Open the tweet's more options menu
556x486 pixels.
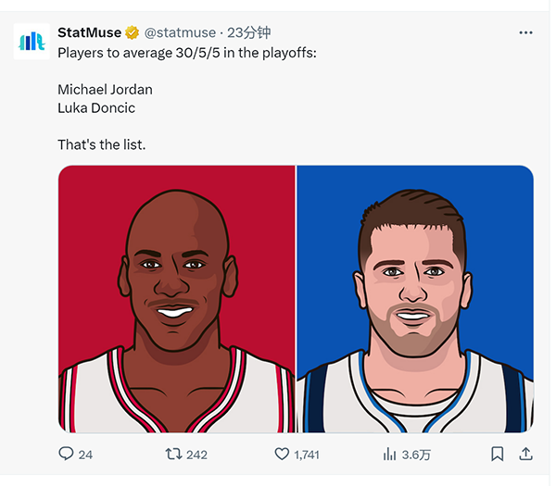click(525, 32)
